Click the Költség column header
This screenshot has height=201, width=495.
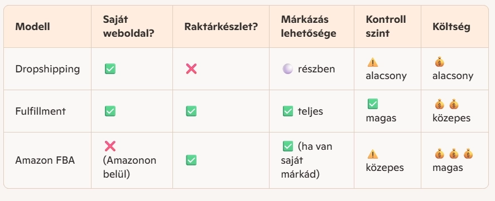pyautogui.click(x=451, y=27)
